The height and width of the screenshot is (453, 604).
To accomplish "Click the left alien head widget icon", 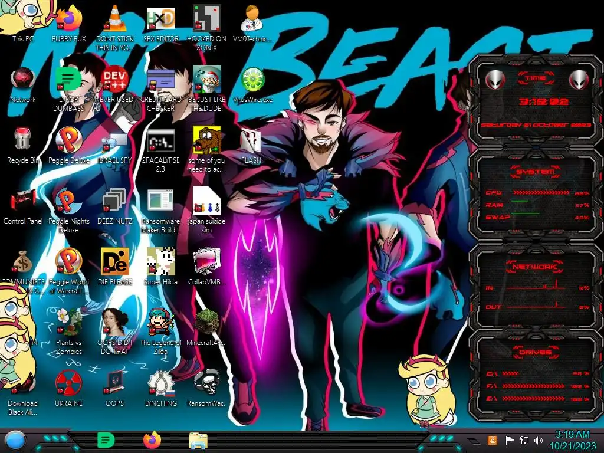I will click(495, 80).
